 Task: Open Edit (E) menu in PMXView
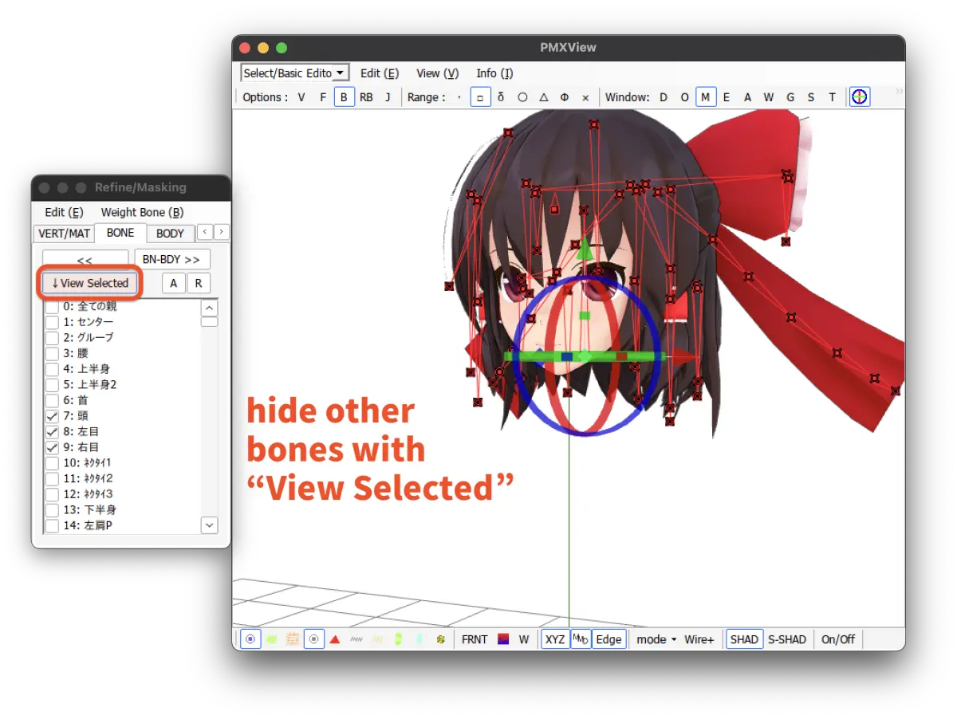click(380, 73)
